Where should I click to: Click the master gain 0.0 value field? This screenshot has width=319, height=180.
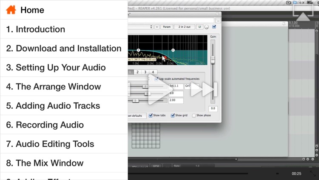point(213,109)
